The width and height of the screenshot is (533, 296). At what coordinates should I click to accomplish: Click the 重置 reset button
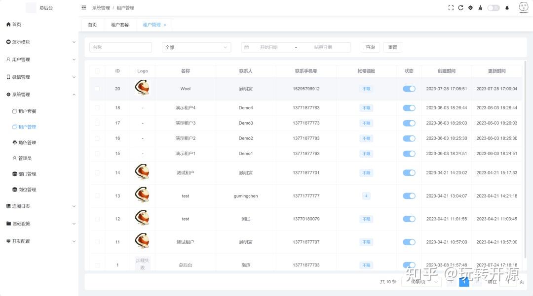[393, 47]
